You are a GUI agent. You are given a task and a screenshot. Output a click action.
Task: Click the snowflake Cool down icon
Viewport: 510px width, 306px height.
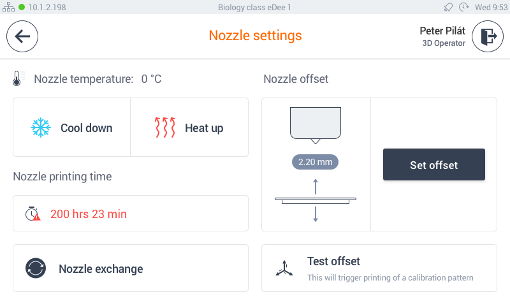point(41,127)
